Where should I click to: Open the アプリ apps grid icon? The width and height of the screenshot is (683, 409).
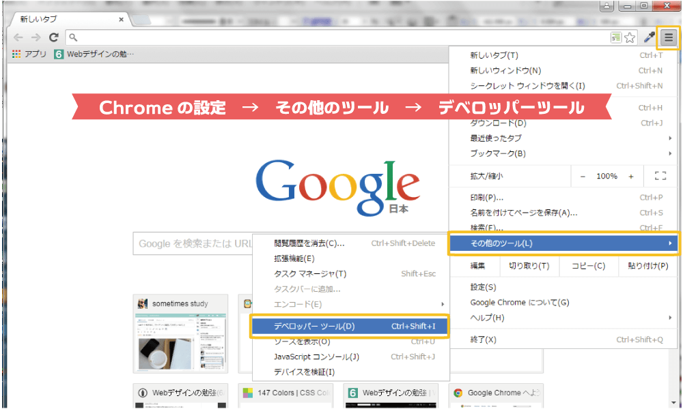(x=15, y=55)
